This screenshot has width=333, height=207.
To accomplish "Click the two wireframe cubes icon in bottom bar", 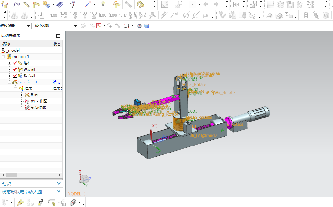I will [x=73, y=203].
